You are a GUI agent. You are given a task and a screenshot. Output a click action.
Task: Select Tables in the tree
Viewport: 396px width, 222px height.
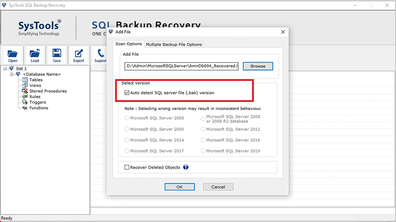[x=36, y=80]
